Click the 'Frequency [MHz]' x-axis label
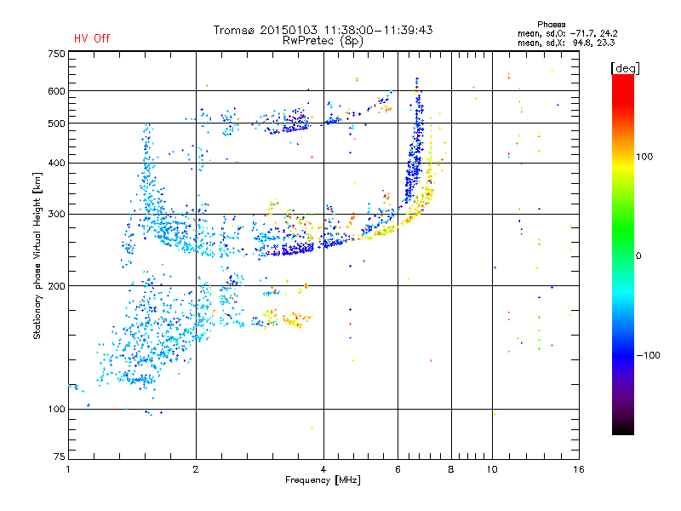 coord(323,480)
